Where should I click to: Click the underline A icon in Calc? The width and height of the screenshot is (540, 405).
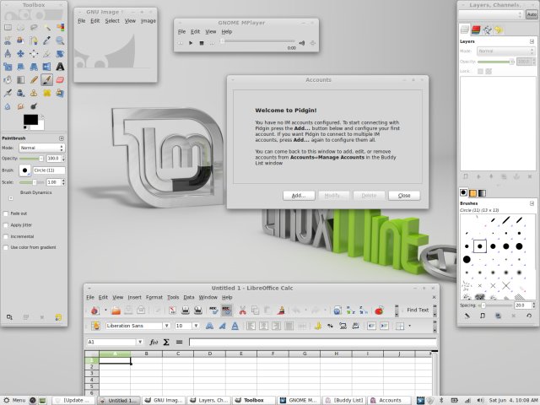pos(235,326)
